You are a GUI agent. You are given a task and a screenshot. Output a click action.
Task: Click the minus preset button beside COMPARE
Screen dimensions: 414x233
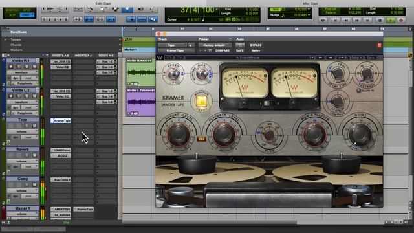point(201,50)
